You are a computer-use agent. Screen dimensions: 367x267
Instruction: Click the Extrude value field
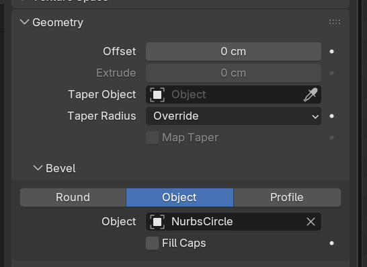coord(233,73)
